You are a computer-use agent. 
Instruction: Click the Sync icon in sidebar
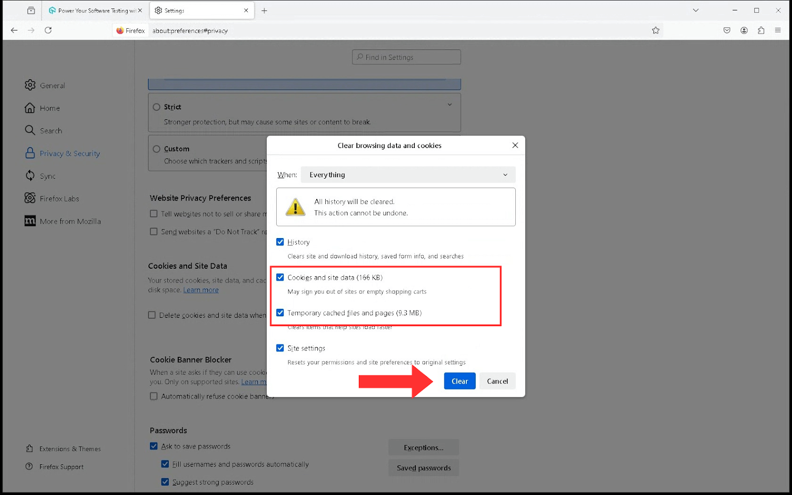[x=30, y=176]
